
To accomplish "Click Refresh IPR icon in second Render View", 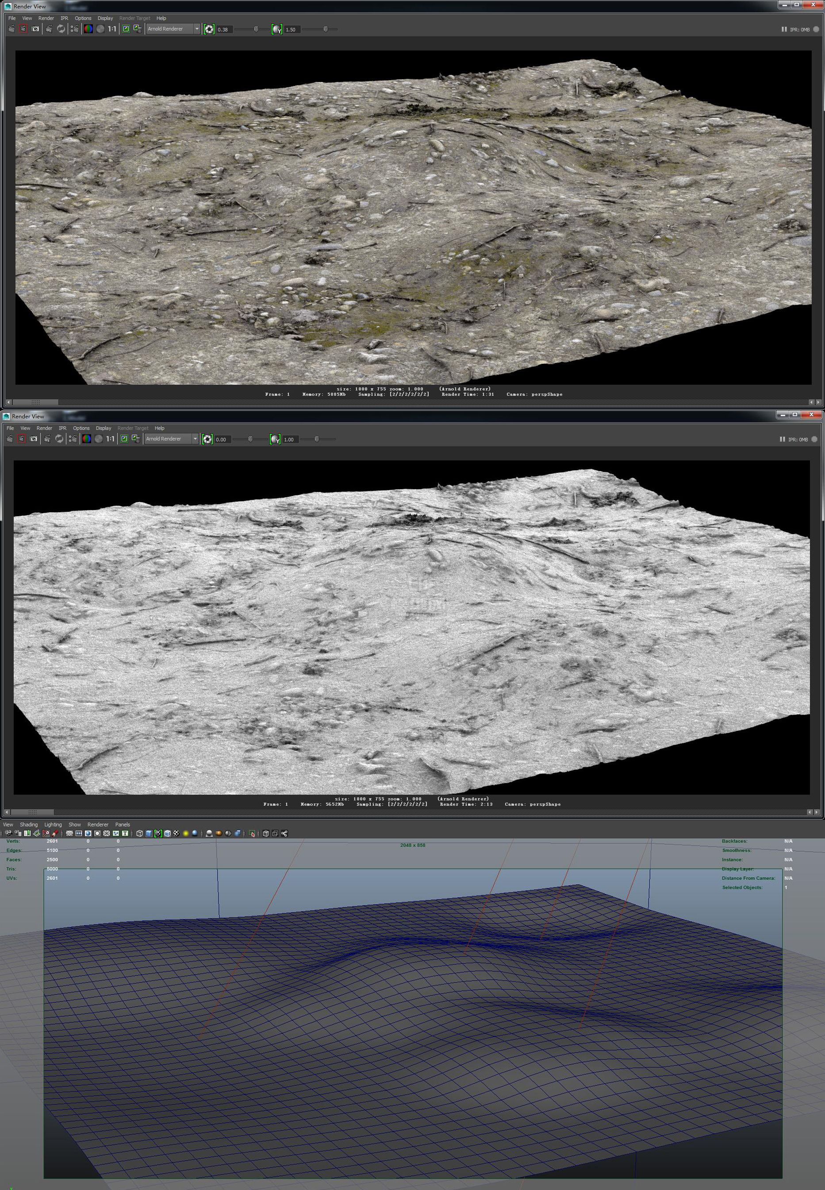I will pyautogui.click(x=59, y=439).
